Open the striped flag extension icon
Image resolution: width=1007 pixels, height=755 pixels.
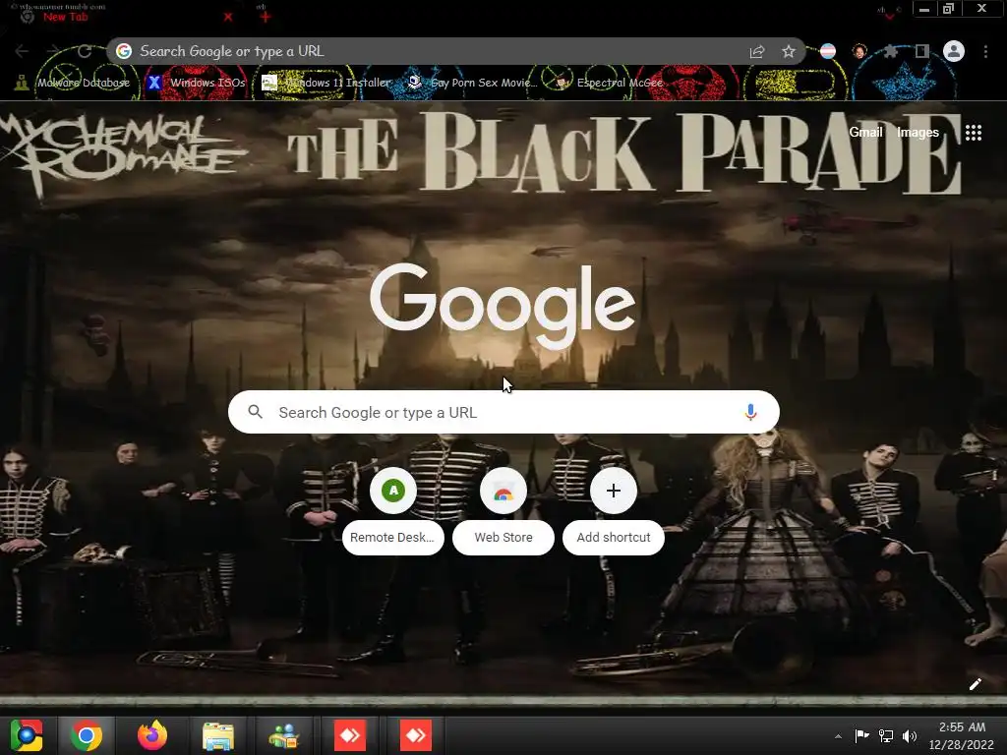(x=828, y=51)
